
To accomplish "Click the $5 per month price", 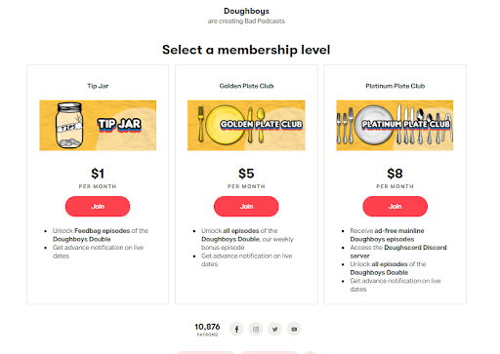I will tap(246, 177).
